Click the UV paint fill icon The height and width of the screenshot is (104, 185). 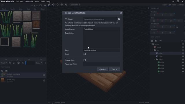click(10, 63)
